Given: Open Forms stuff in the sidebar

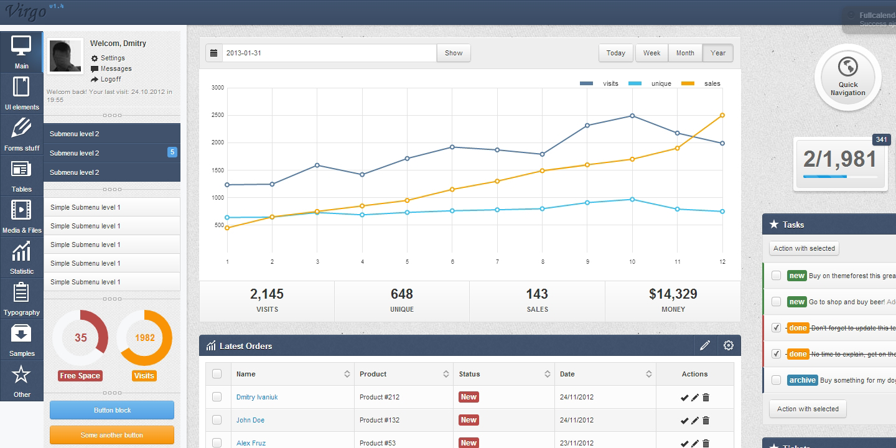Looking at the screenshot, I should pos(21,134).
